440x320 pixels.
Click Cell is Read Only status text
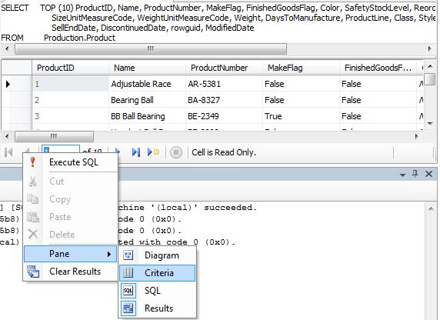pos(224,152)
